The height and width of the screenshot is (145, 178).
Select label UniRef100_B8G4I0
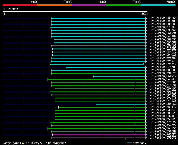(x=163, y=107)
